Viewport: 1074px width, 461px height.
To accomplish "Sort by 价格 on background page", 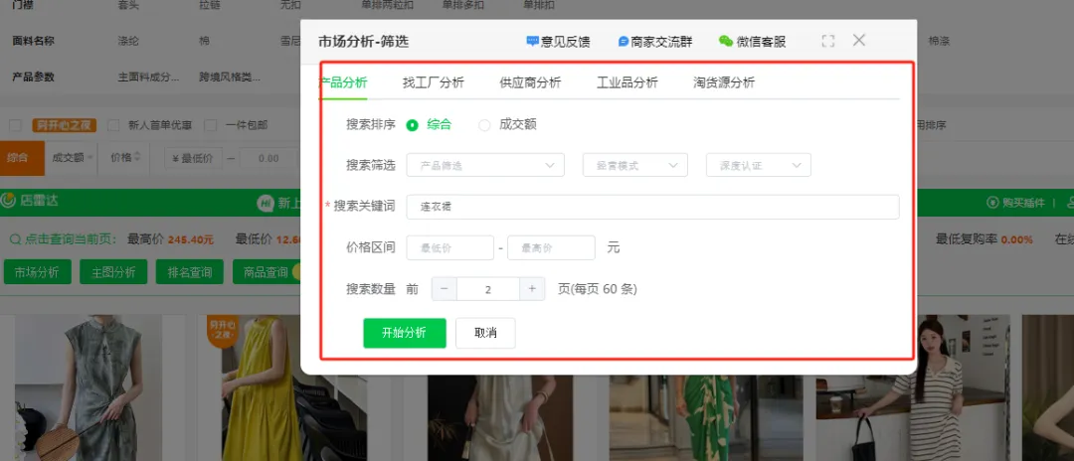I will coord(125,158).
